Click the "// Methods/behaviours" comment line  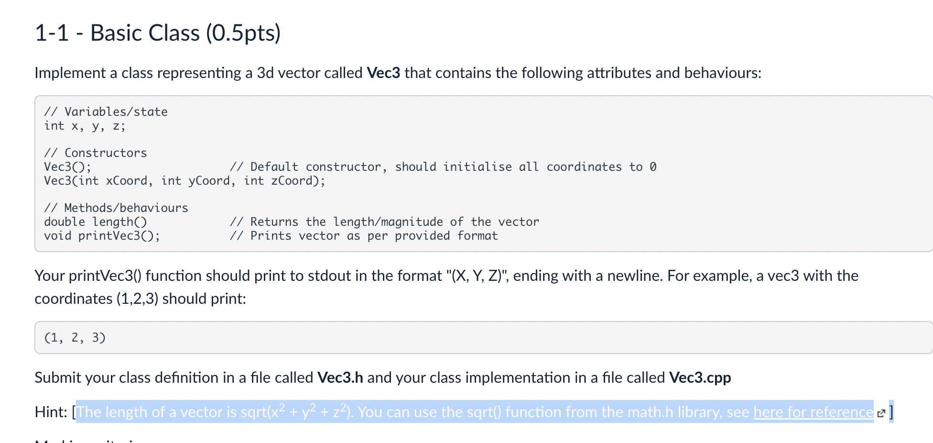pos(116,208)
